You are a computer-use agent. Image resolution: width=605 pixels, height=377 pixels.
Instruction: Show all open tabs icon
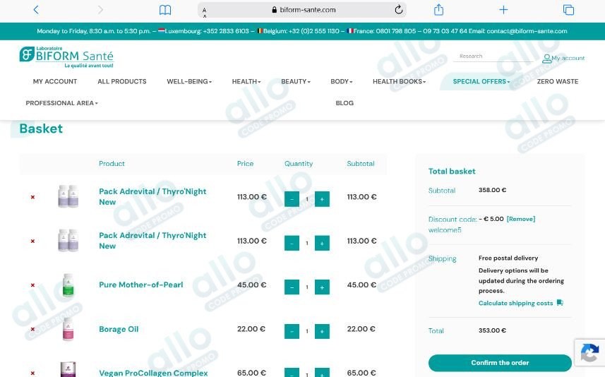(x=568, y=10)
